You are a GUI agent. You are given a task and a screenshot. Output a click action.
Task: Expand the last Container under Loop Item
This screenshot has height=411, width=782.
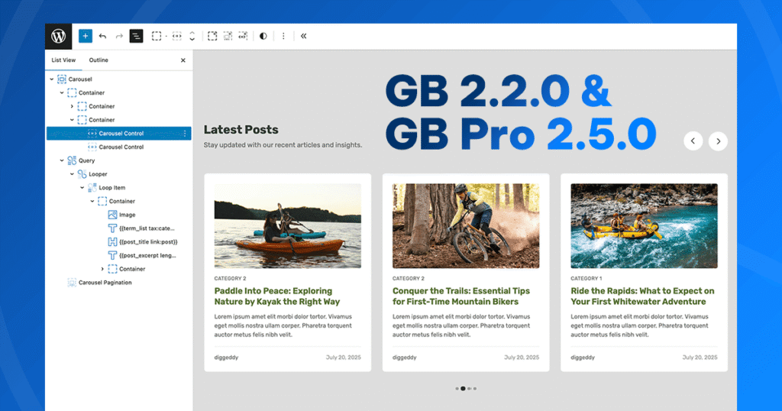(x=103, y=269)
